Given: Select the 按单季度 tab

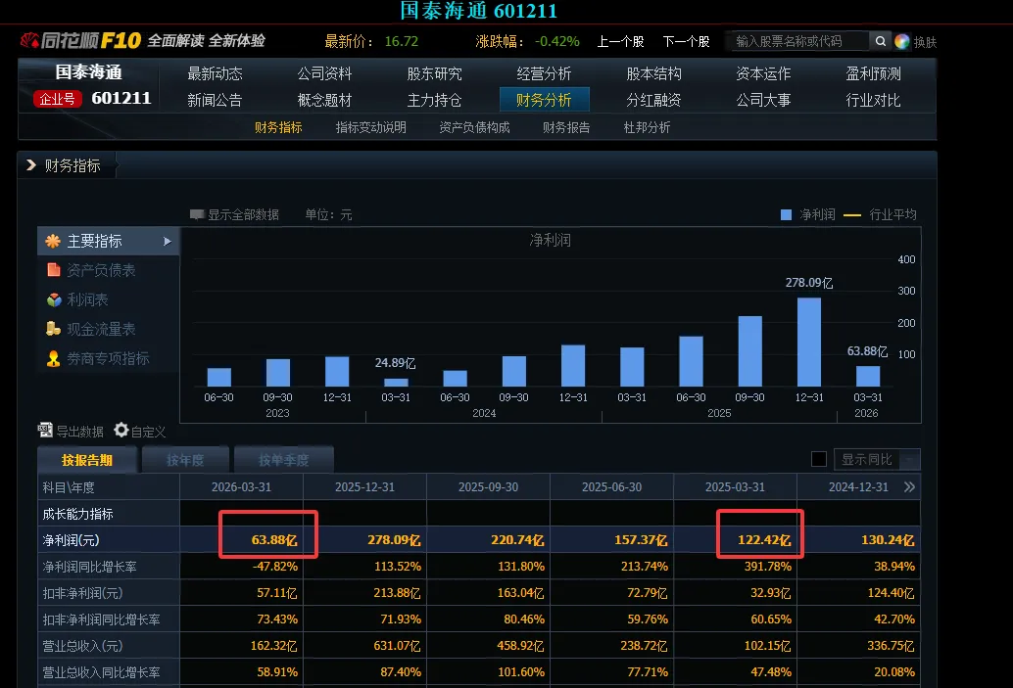Looking at the screenshot, I should 283,460.
